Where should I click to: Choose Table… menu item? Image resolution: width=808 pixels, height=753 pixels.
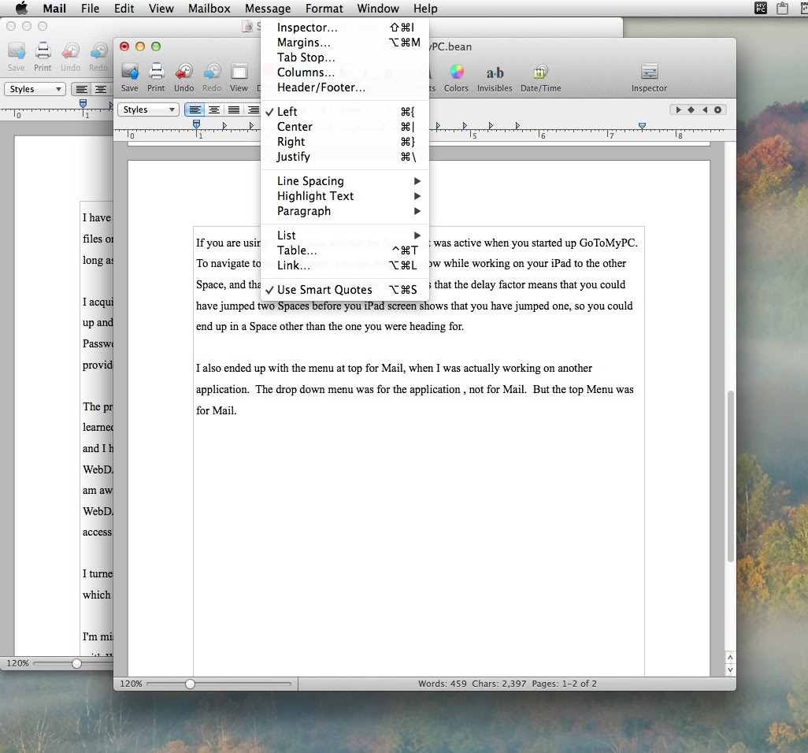point(345,250)
